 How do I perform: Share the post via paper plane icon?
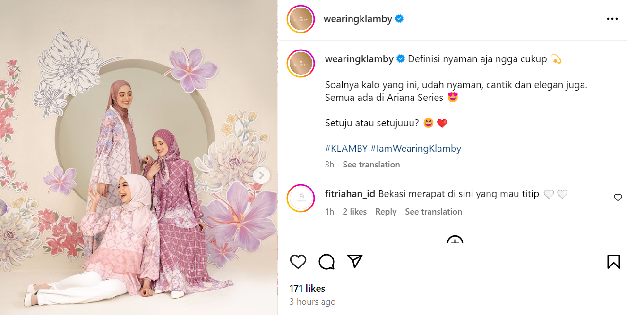(355, 261)
